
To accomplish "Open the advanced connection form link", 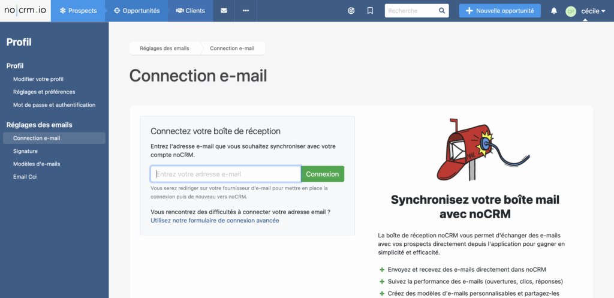I will tap(215, 221).
